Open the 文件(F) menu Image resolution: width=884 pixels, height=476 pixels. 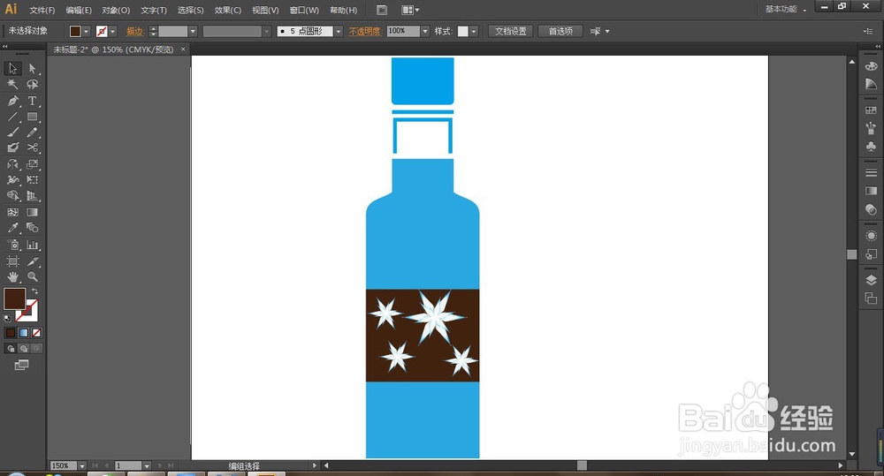click(42, 10)
